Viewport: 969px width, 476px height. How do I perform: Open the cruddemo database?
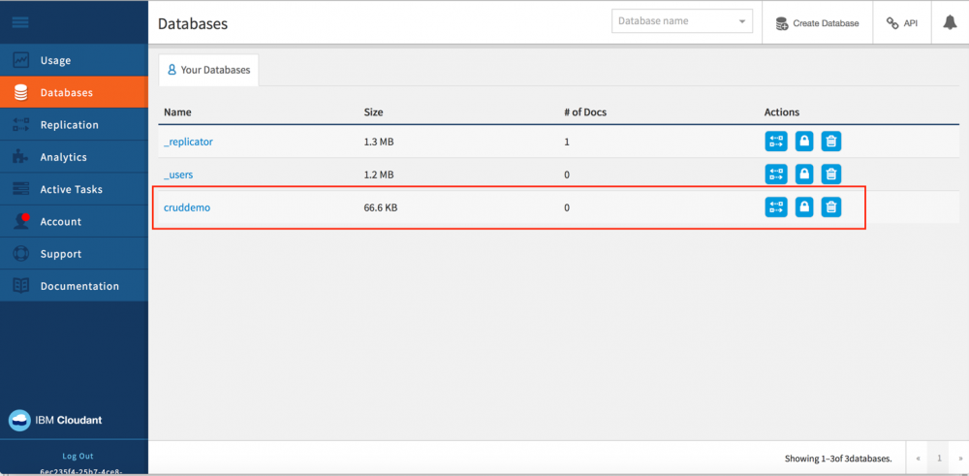(187, 207)
